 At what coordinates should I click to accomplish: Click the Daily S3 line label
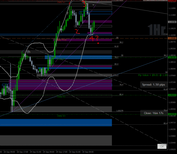pyautogui.click(x=61, y=116)
